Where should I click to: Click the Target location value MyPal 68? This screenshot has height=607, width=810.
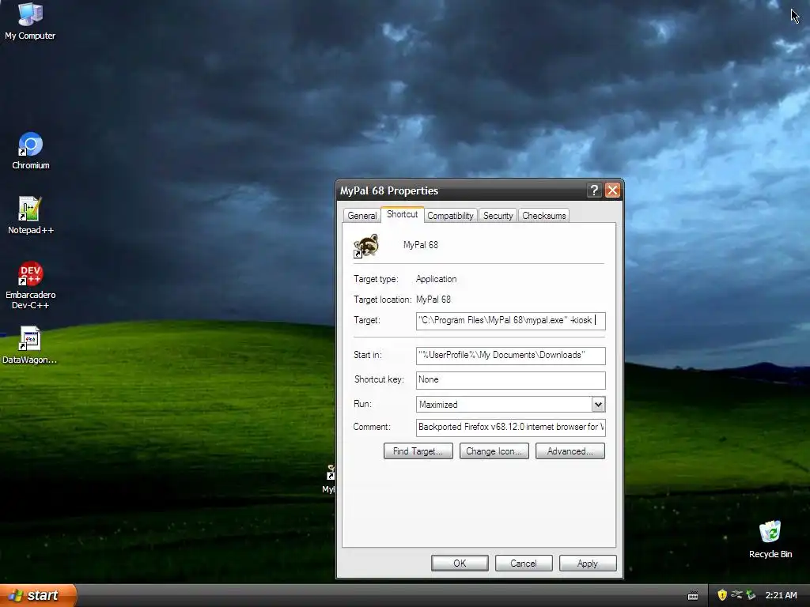tap(433, 300)
